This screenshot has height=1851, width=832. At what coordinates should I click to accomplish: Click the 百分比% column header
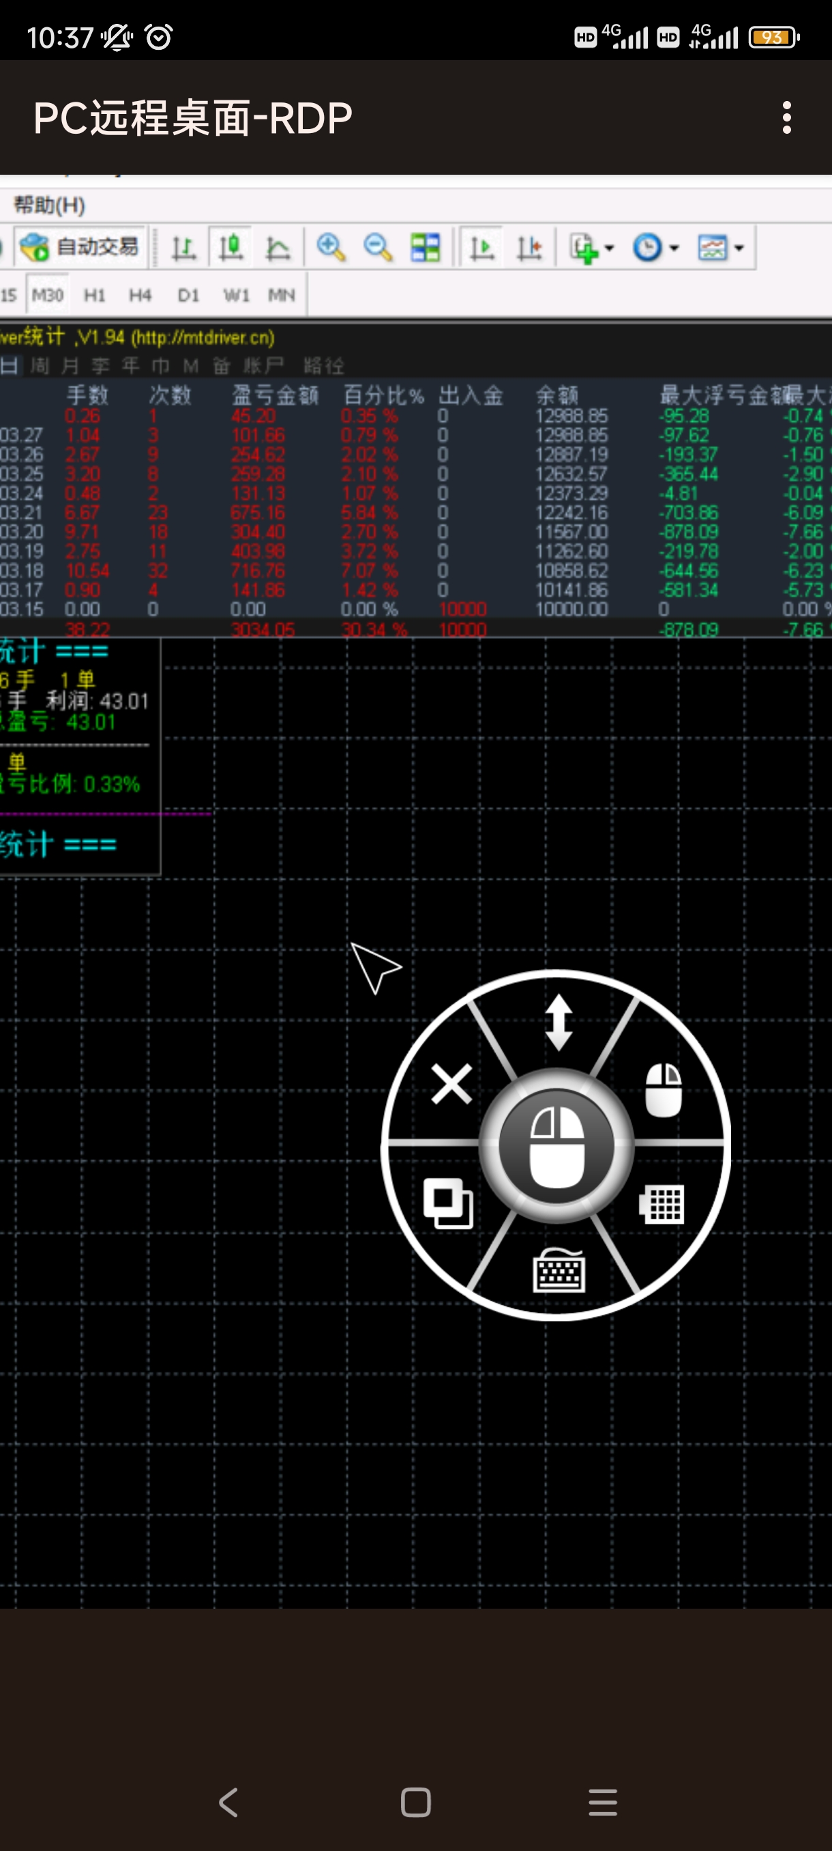pos(384,395)
